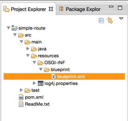The width and height of the screenshot is (128, 121).
Task: Expand the test folder triangle
Action: [x=21, y=90]
